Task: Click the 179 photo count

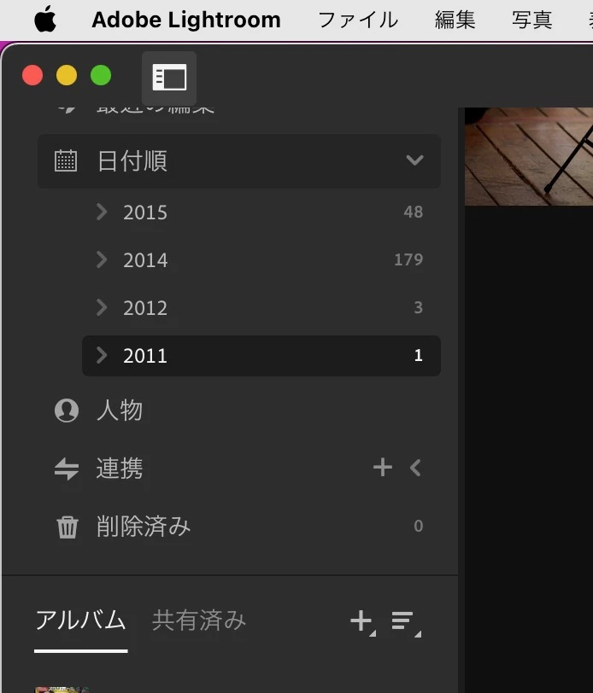Action: [x=408, y=259]
